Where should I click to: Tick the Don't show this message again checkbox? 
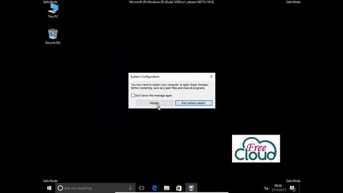tap(133, 95)
